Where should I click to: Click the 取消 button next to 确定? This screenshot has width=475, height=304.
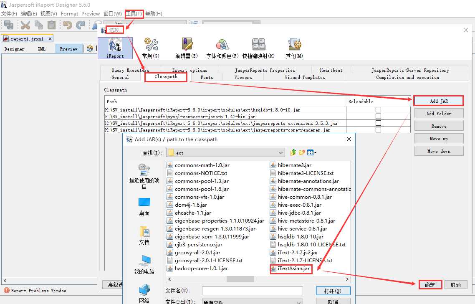click(455, 285)
